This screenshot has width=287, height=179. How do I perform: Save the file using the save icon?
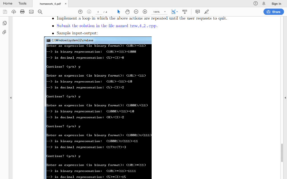[x=5, y=12]
